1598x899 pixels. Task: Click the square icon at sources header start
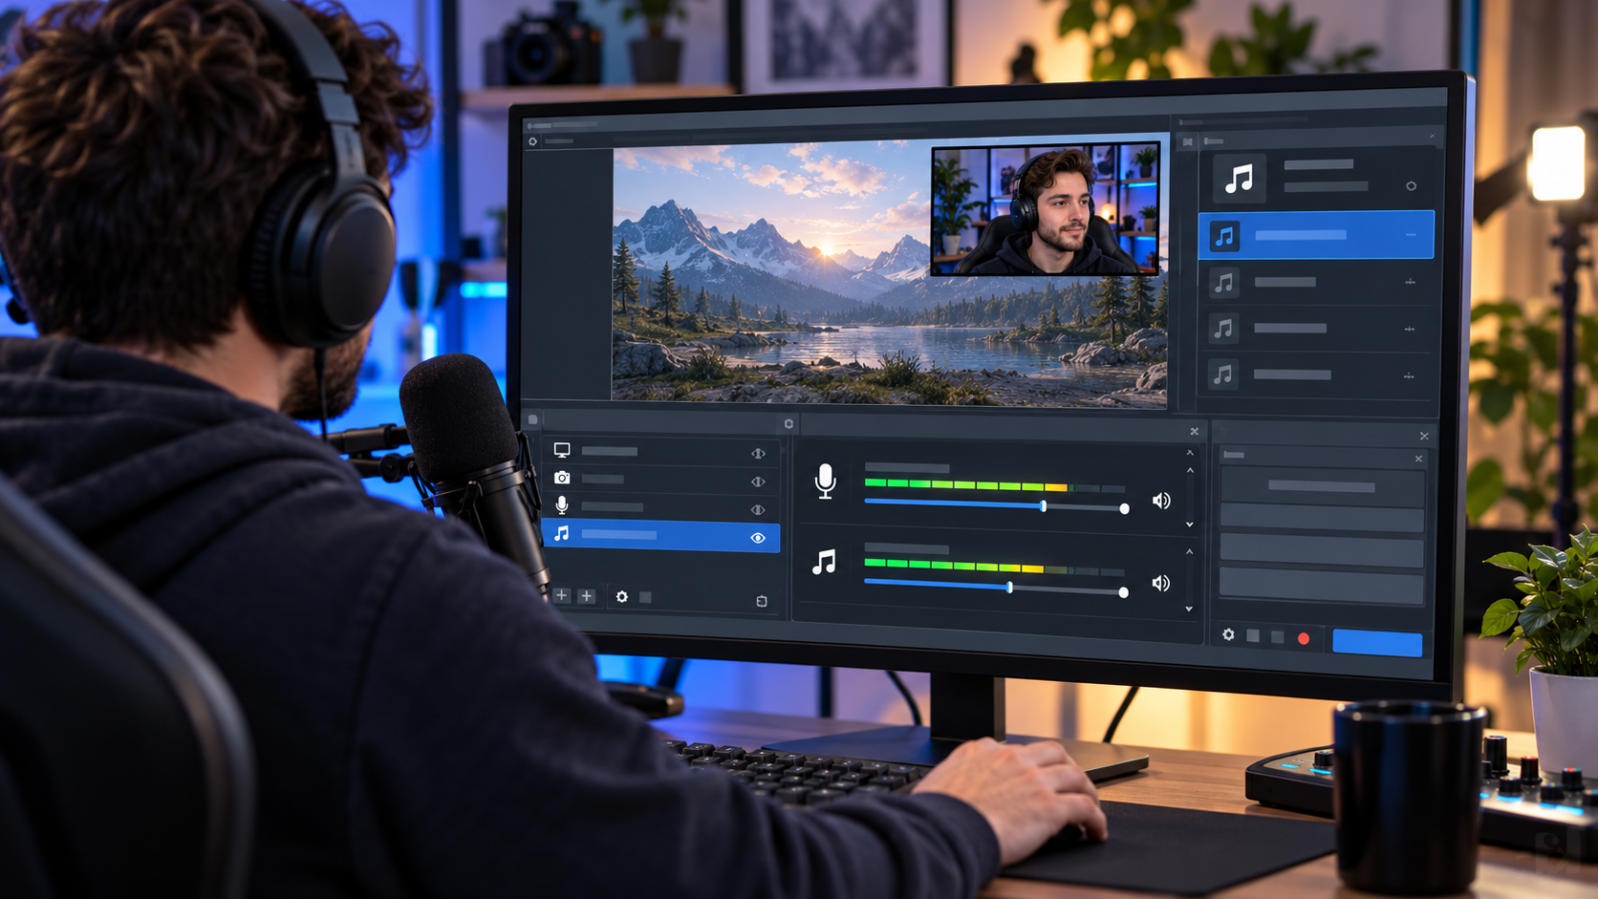pos(533,419)
